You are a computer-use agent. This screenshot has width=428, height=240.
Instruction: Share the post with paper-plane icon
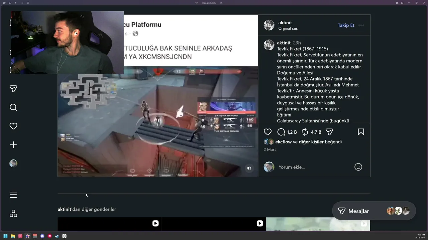click(329, 132)
